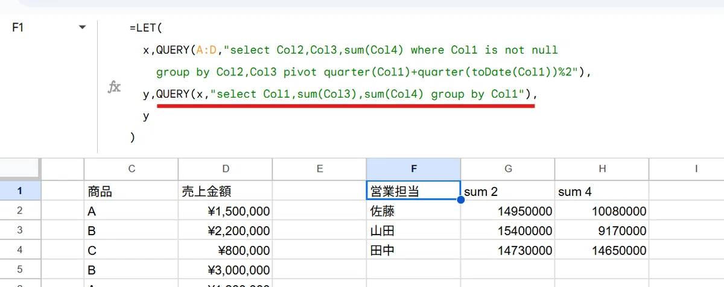
Task: Select row 4 header
Action: 19,251
